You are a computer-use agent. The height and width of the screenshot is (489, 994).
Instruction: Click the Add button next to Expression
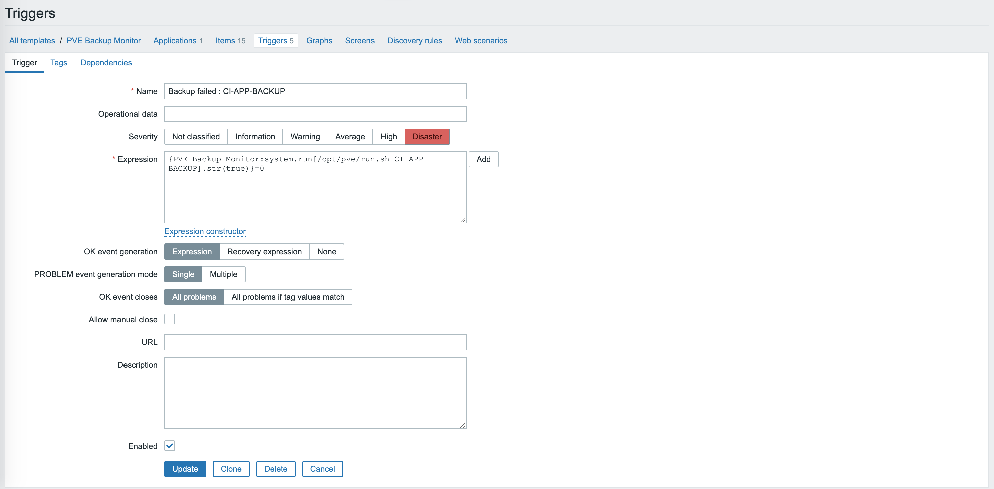click(483, 160)
